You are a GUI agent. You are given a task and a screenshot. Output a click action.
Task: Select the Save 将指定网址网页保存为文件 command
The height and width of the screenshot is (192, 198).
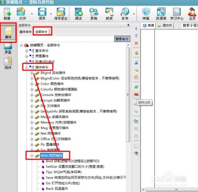point(86,178)
